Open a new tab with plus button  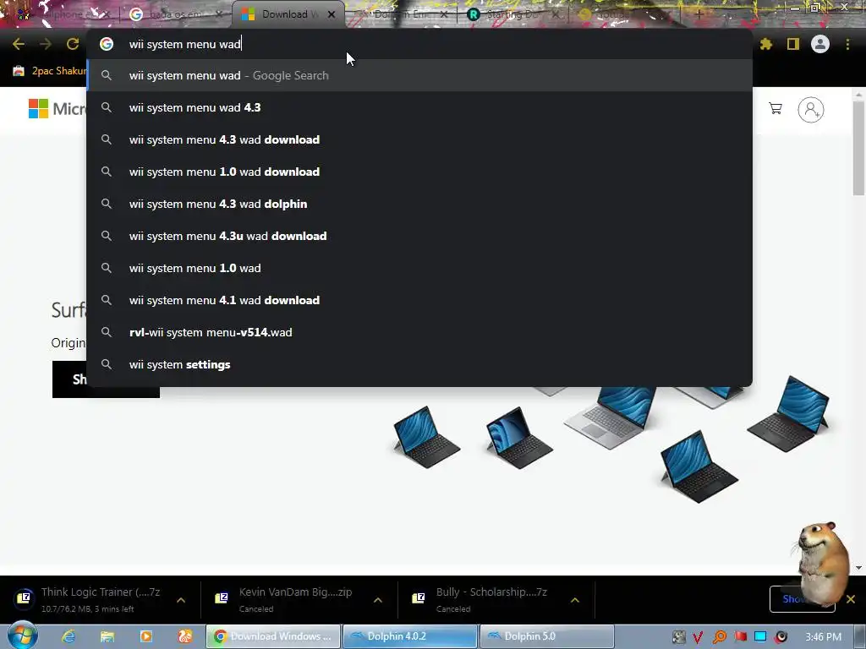pyautogui.click(x=699, y=14)
